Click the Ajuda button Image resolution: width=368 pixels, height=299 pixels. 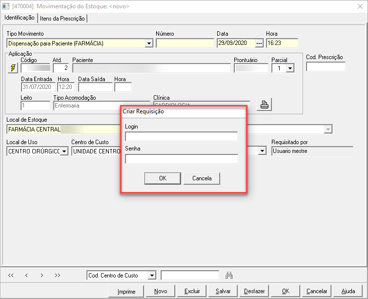click(348, 291)
